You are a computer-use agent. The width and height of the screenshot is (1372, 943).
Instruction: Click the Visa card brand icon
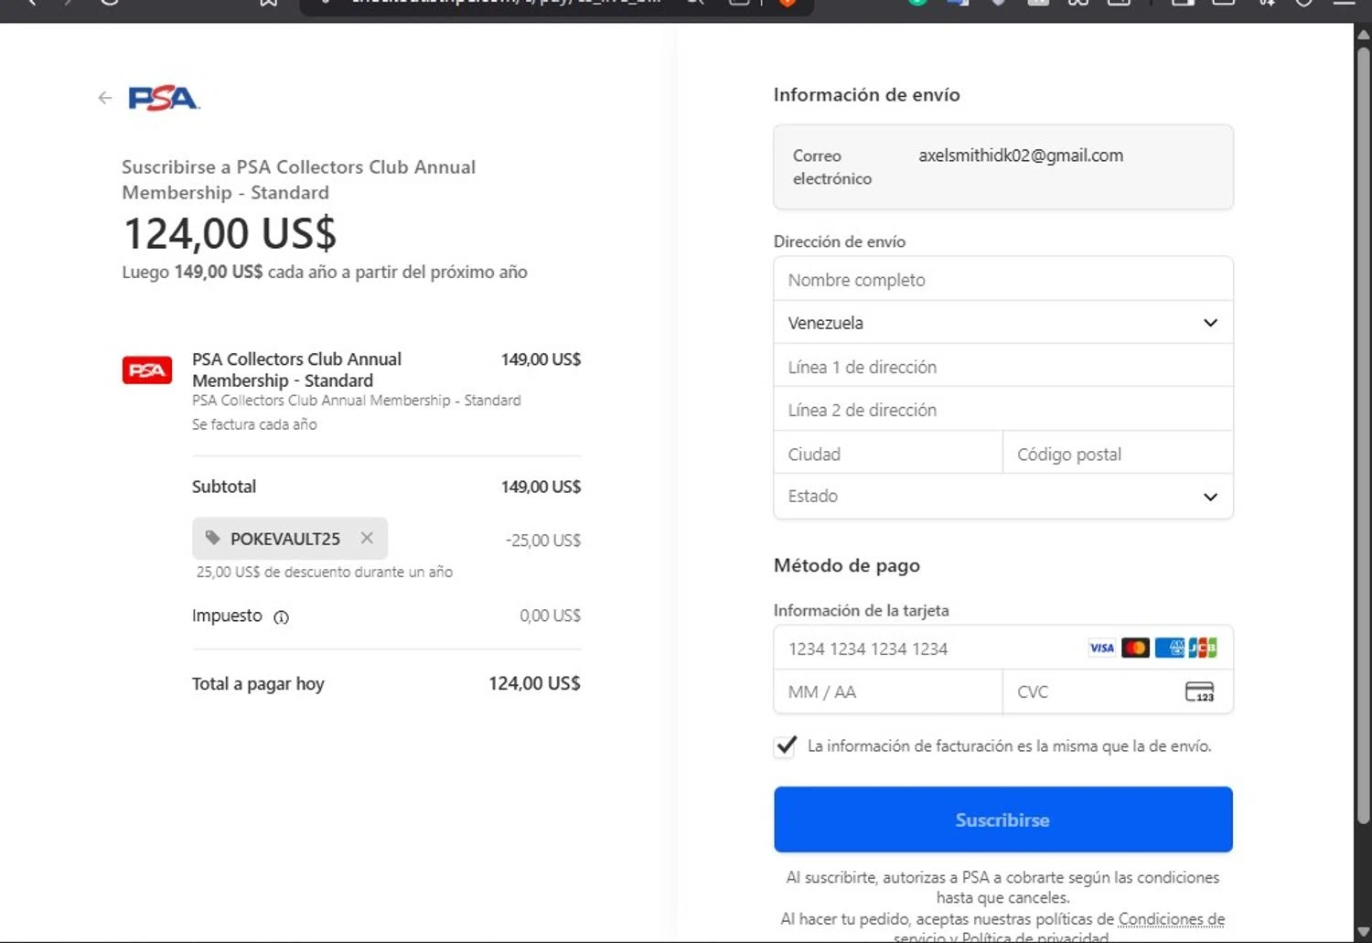(1101, 648)
